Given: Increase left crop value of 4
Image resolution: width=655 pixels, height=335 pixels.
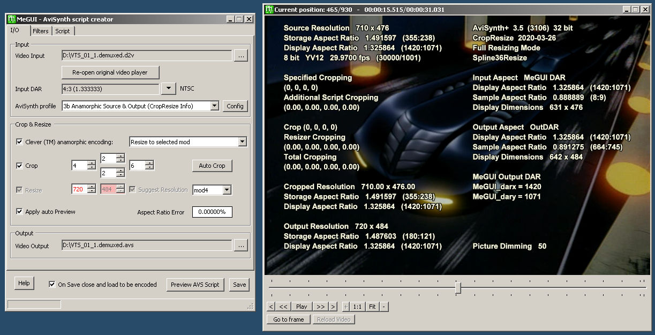Looking at the screenshot, I should coord(91,163).
